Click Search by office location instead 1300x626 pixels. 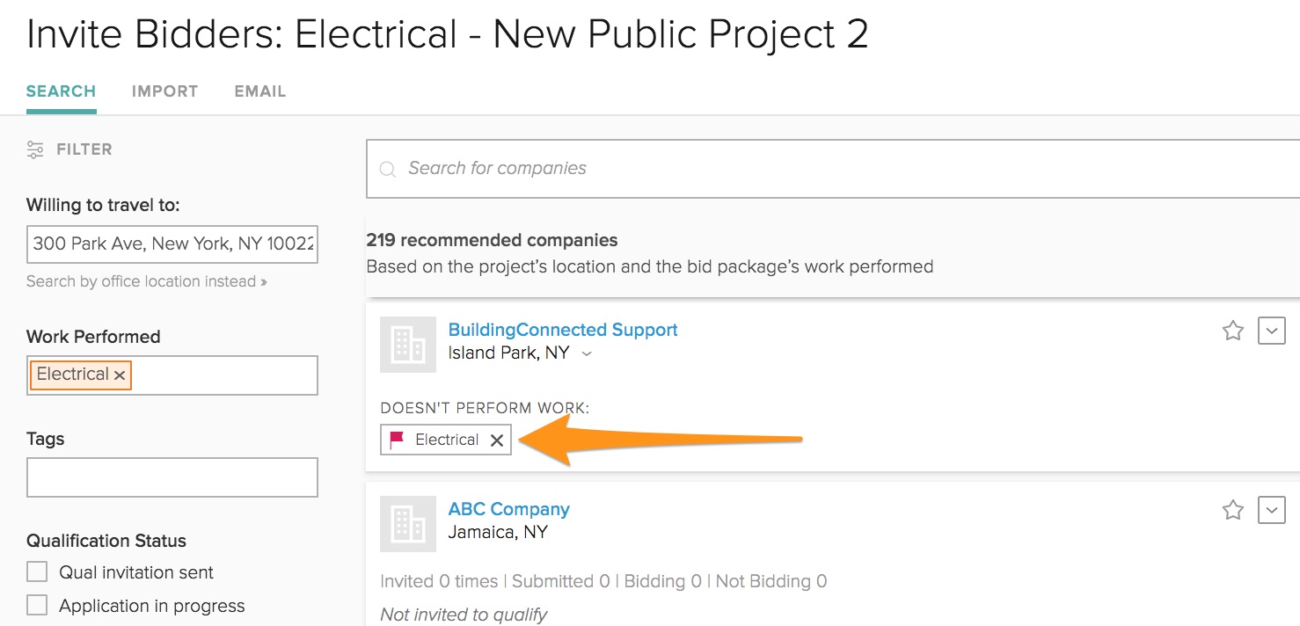146,281
